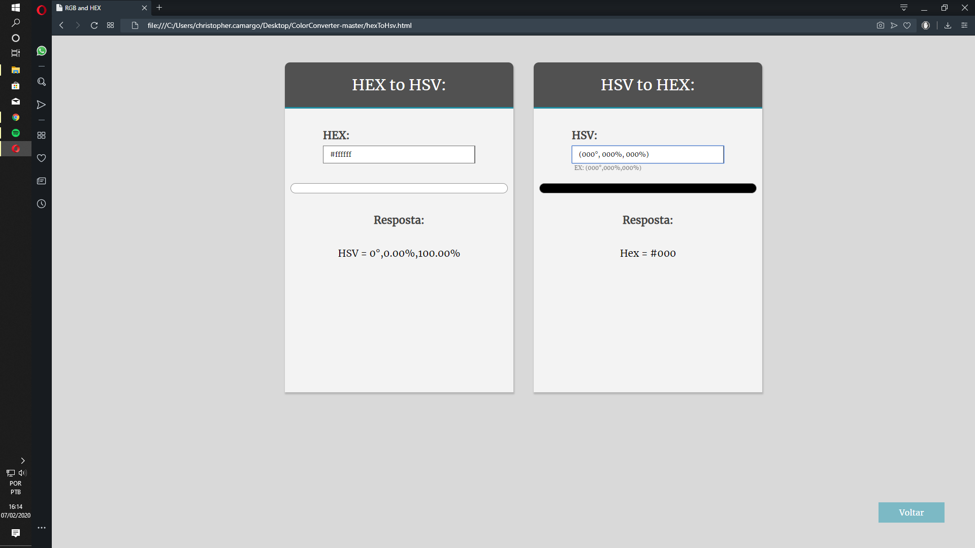The width and height of the screenshot is (975, 548).
Task: Open My Flow from sidebar
Action: point(42,105)
